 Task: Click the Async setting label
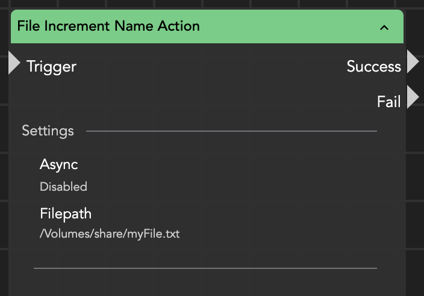(58, 164)
